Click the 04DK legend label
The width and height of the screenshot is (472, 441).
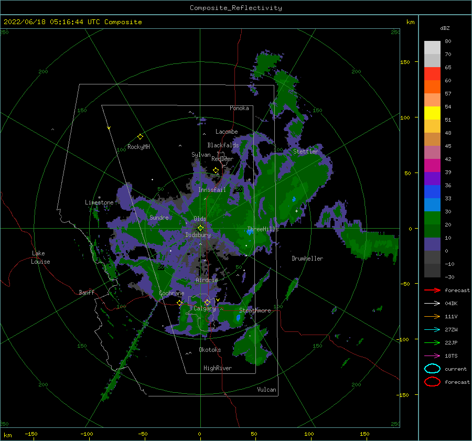coord(451,304)
